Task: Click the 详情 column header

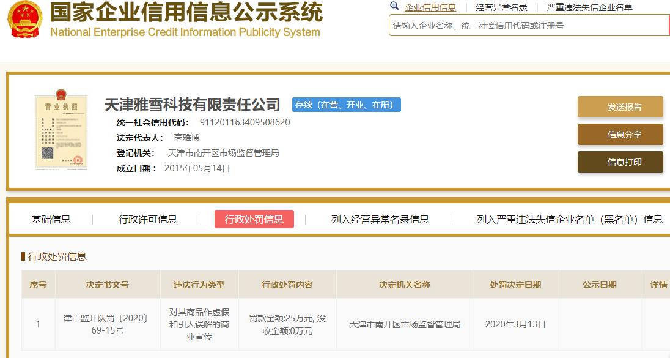Action: pyautogui.click(x=658, y=285)
